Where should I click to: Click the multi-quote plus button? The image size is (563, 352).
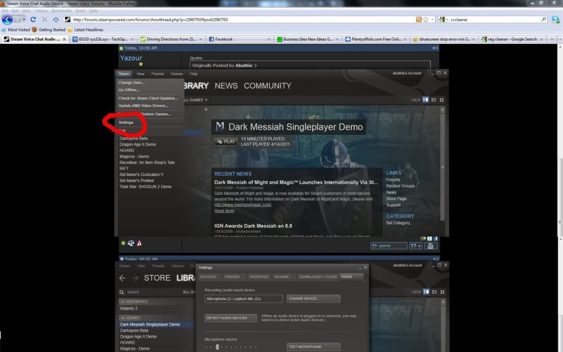pos(416,246)
